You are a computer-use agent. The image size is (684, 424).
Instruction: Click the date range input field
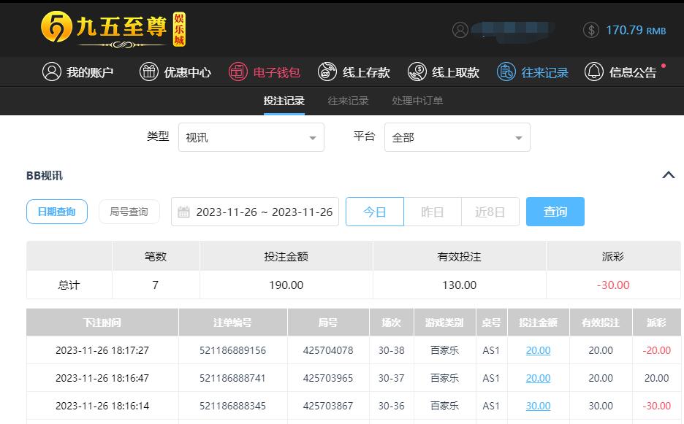point(255,212)
